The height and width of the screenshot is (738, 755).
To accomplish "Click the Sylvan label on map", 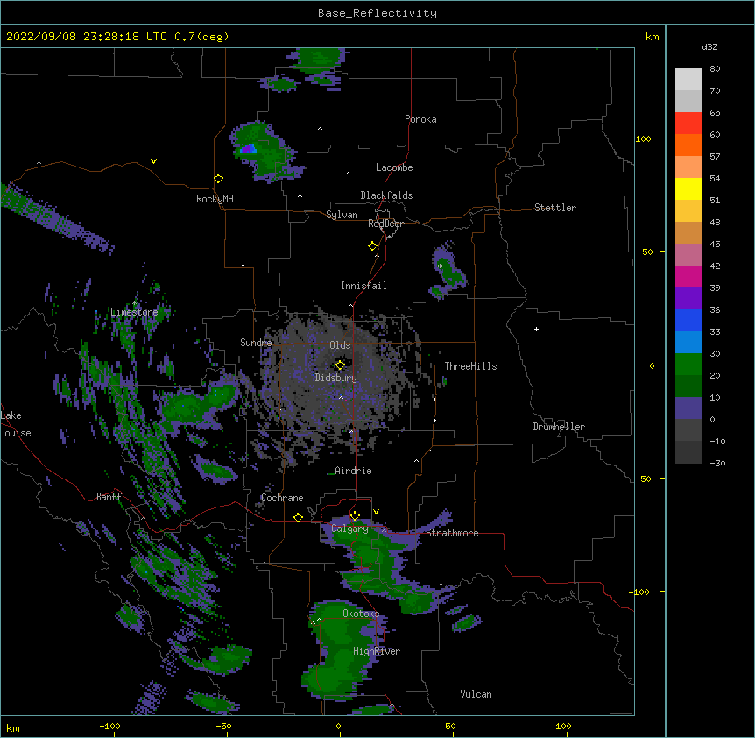I will 342,215.
